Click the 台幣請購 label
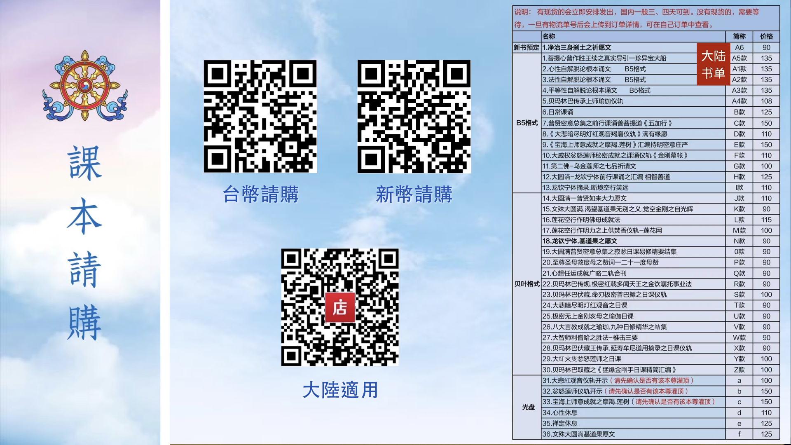 pyautogui.click(x=261, y=194)
